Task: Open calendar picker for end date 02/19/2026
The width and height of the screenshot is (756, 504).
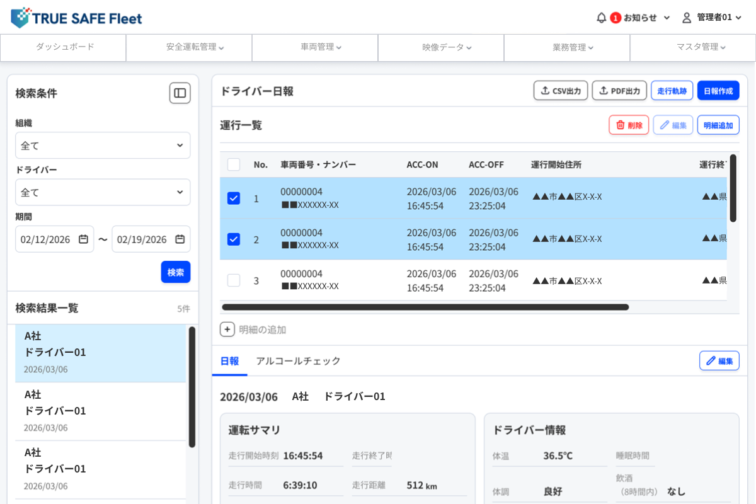Action: click(x=180, y=239)
